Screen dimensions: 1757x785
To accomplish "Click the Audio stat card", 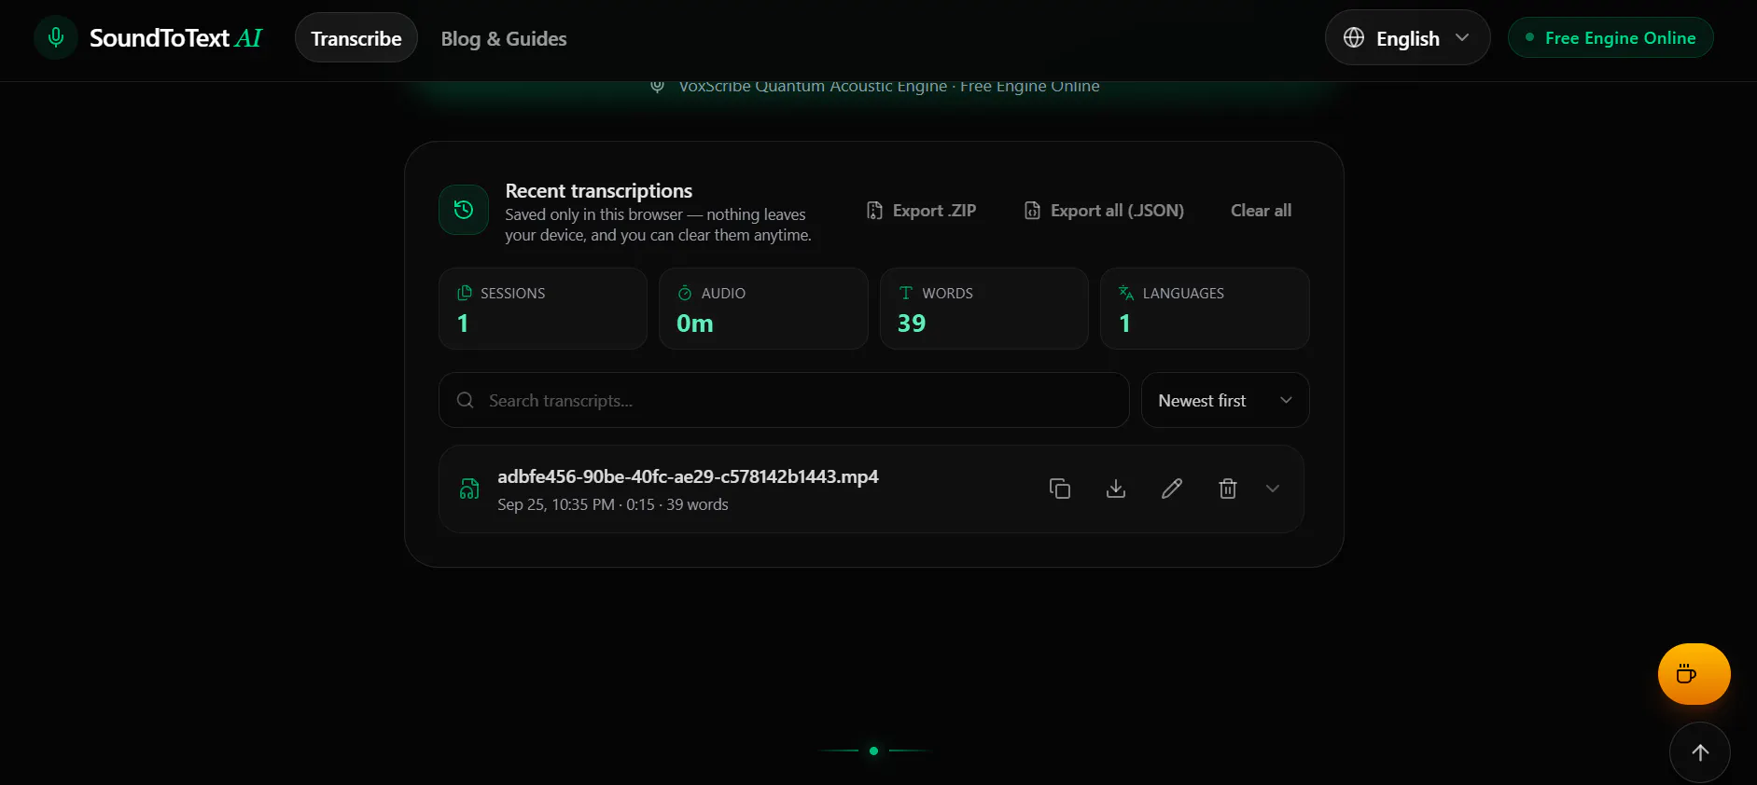I will pos(763,309).
